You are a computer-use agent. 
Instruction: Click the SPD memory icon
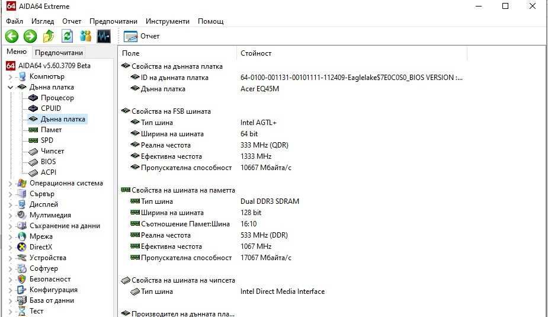33,140
